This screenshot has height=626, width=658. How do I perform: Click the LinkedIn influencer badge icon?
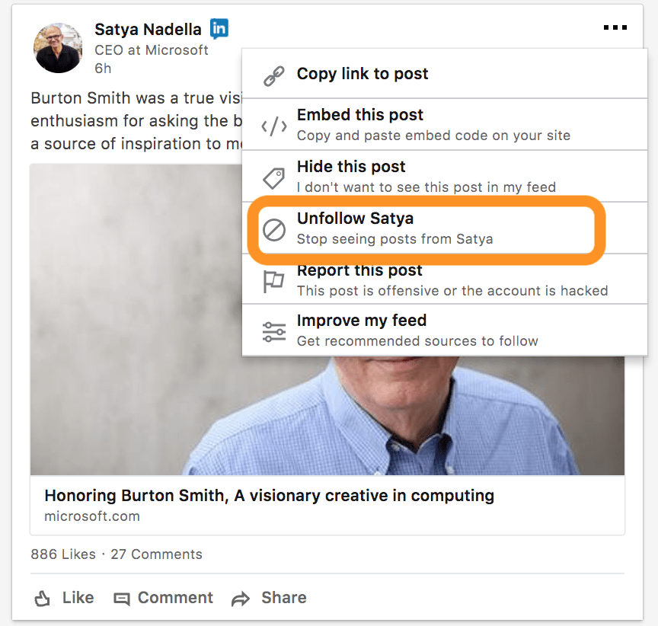[x=219, y=29]
